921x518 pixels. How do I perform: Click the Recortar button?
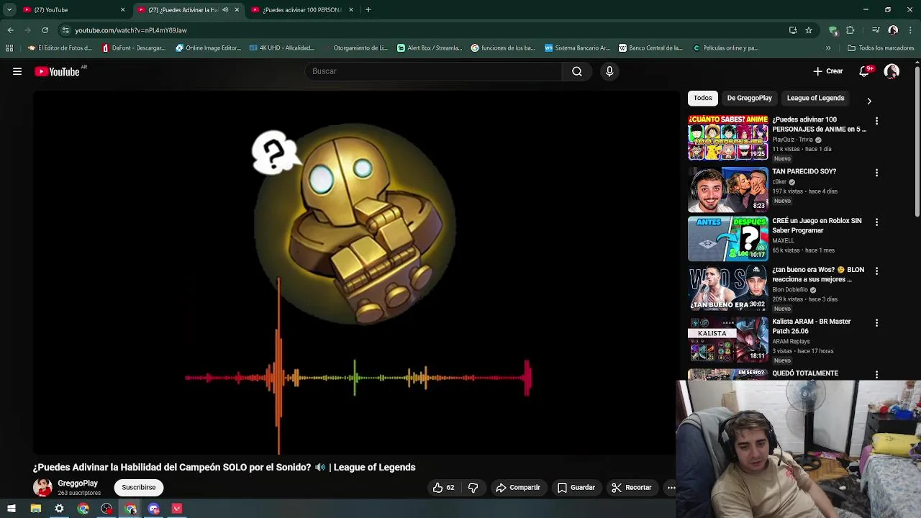tap(632, 487)
